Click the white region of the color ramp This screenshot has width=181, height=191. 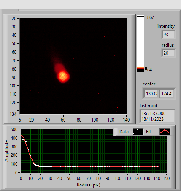[x=140, y=42]
